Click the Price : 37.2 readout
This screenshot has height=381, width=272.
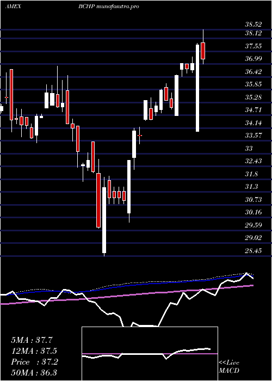pyautogui.click(x=34, y=362)
